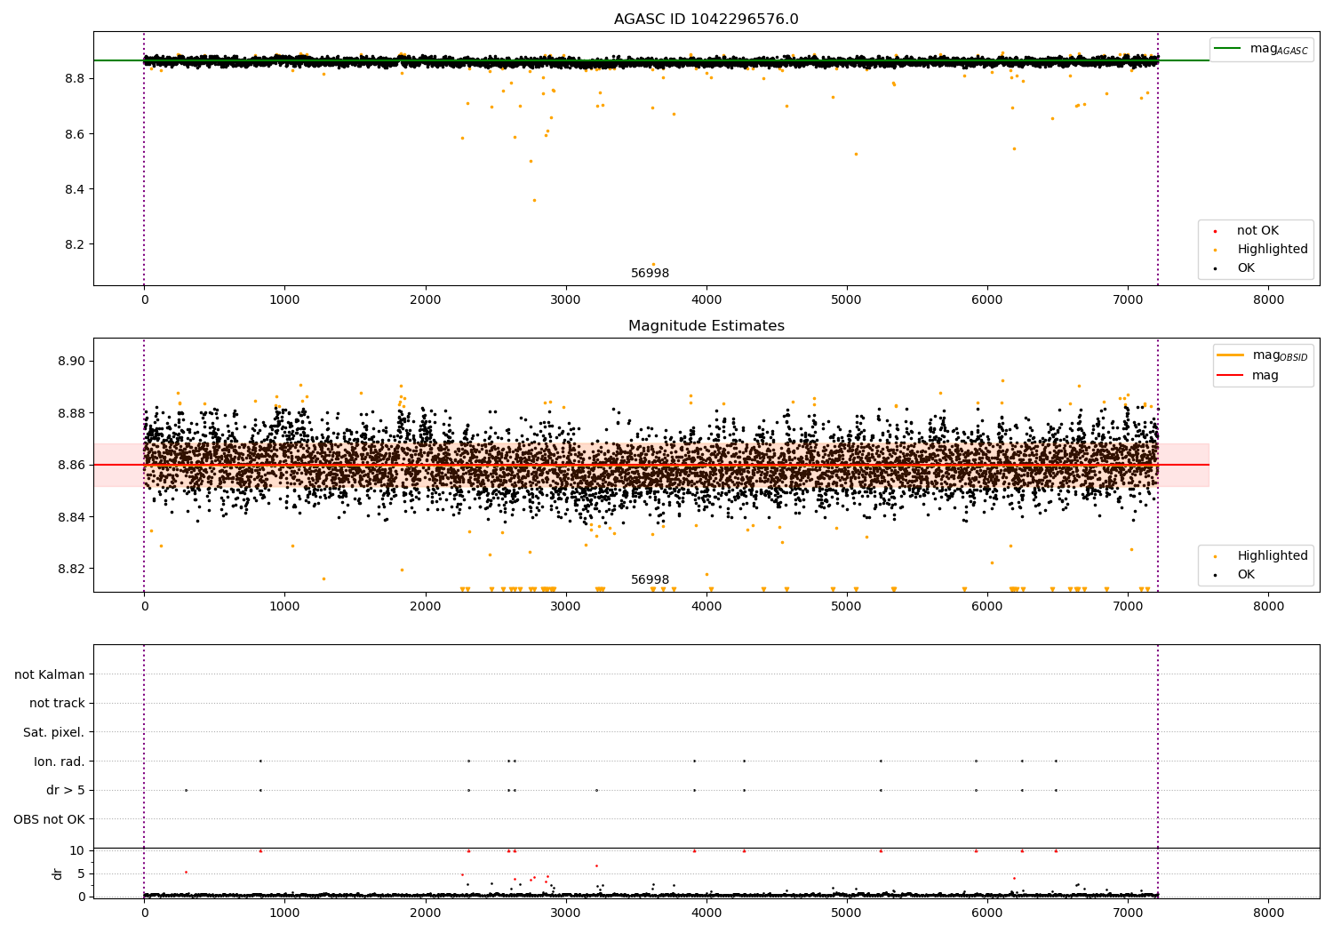Click the "8.4" y-axis tick label
Image resolution: width=1333 pixels, height=933 pixels.
tap(76, 189)
